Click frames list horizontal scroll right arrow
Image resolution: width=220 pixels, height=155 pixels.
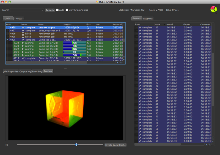tap(210, 144)
